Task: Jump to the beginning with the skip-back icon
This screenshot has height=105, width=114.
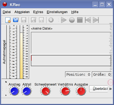Action: click(88, 20)
